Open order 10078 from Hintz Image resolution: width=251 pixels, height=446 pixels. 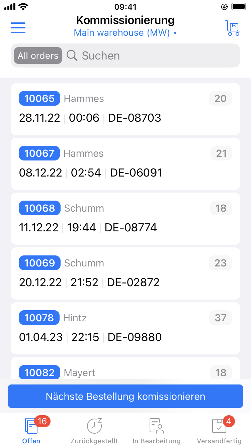click(x=39, y=318)
